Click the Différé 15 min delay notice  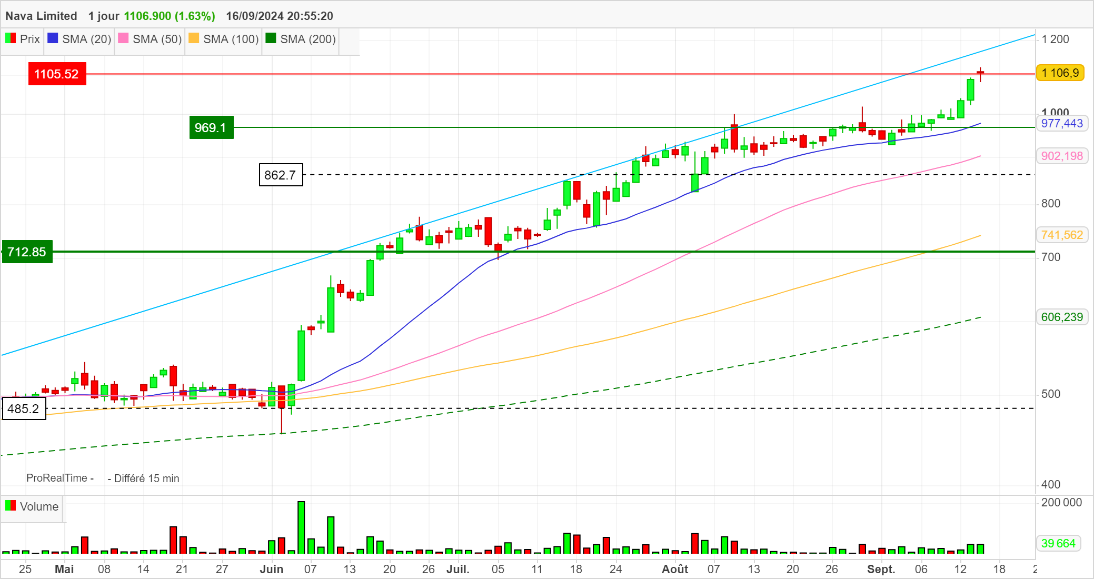[x=147, y=478]
